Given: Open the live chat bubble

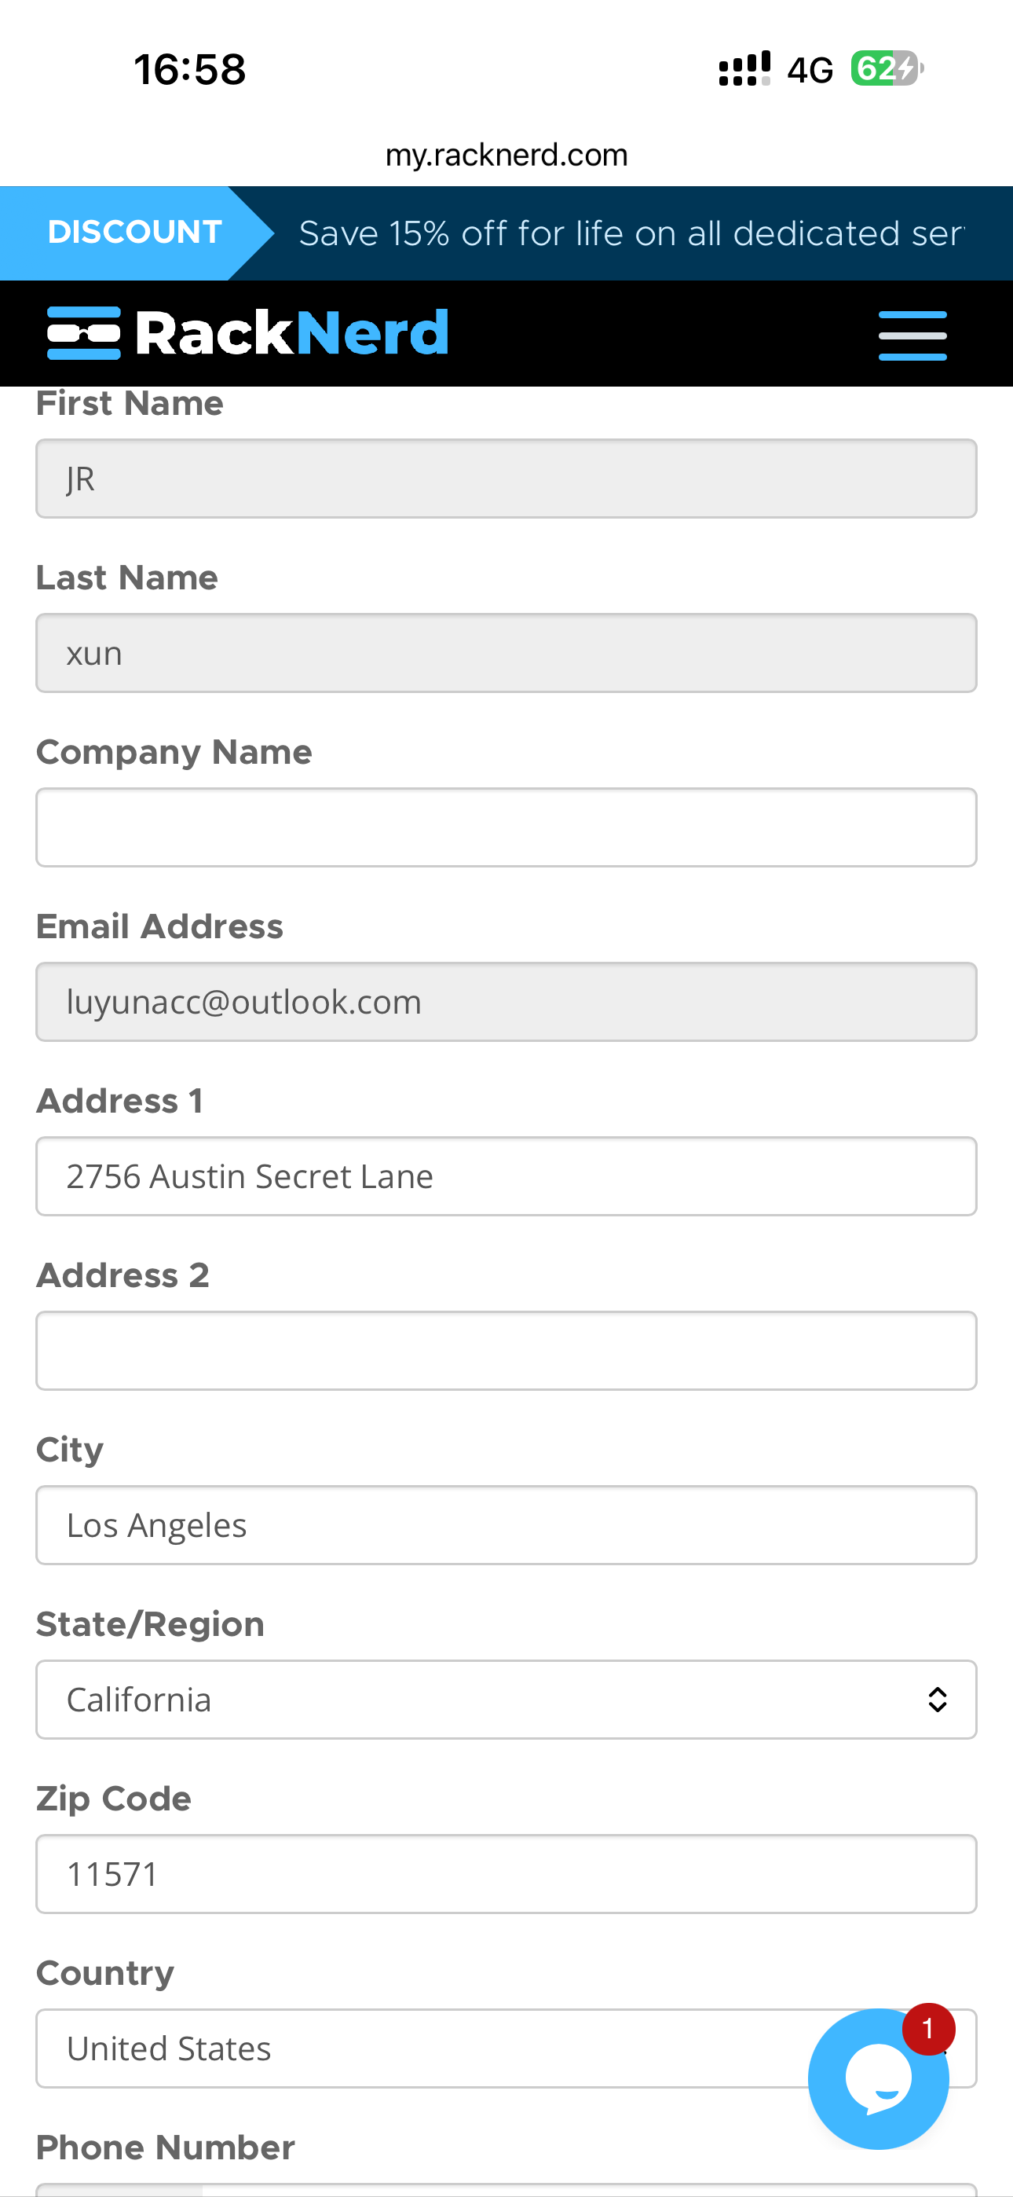Looking at the screenshot, I should (x=876, y=2080).
